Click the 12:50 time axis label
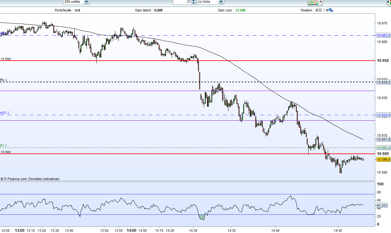Image resolution: width=391 pixels, height=233 pixels. (x=6, y=231)
